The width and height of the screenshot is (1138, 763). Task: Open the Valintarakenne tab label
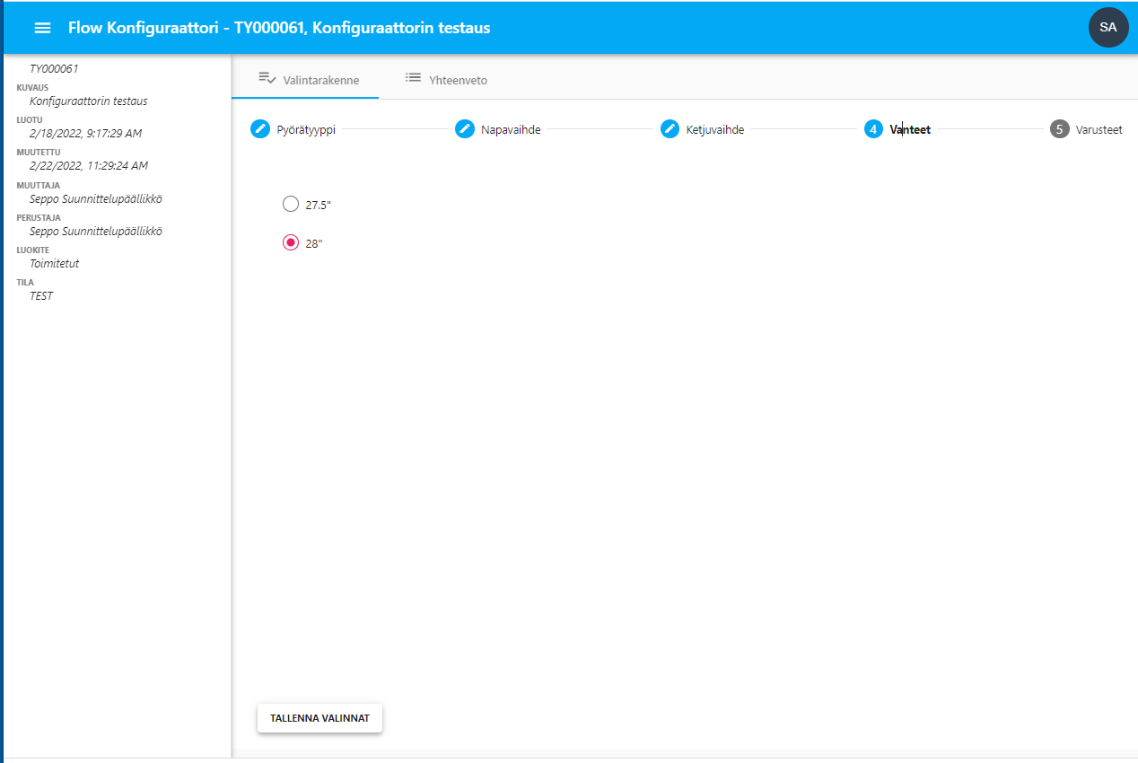pos(321,80)
